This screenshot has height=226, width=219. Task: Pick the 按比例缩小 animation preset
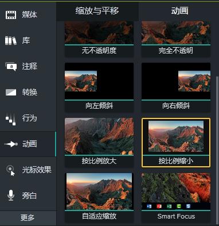(x=176, y=142)
